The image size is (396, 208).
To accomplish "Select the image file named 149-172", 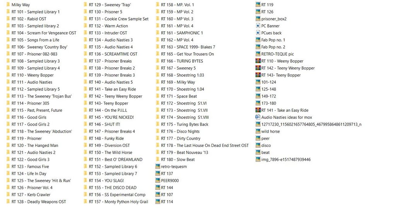I will click(x=269, y=96).
